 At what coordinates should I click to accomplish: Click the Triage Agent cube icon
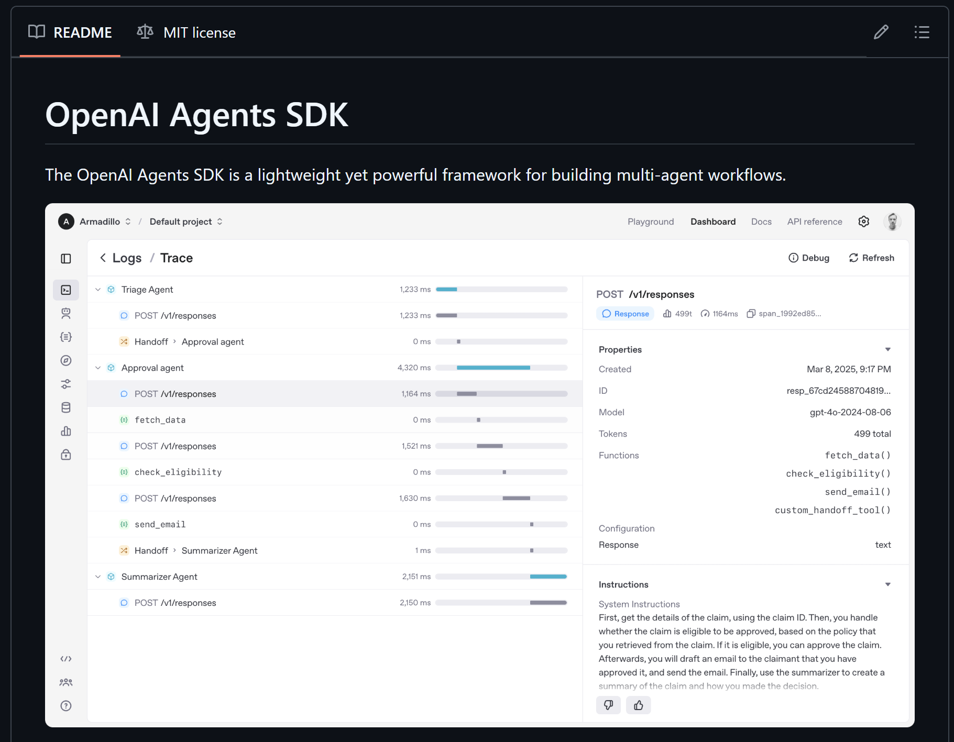point(111,290)
